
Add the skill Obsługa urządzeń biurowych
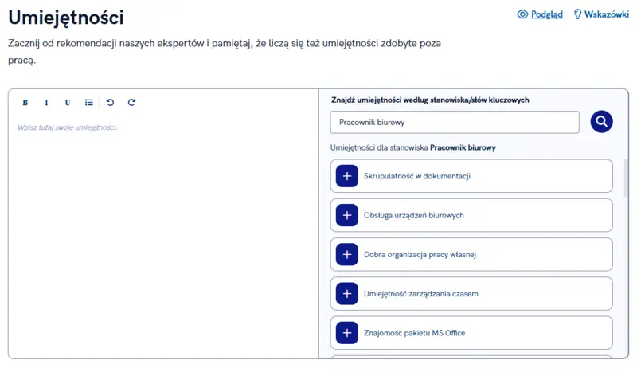coord(347,215)
